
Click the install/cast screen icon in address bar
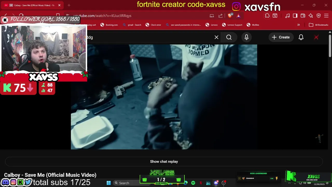coord(212,16)
